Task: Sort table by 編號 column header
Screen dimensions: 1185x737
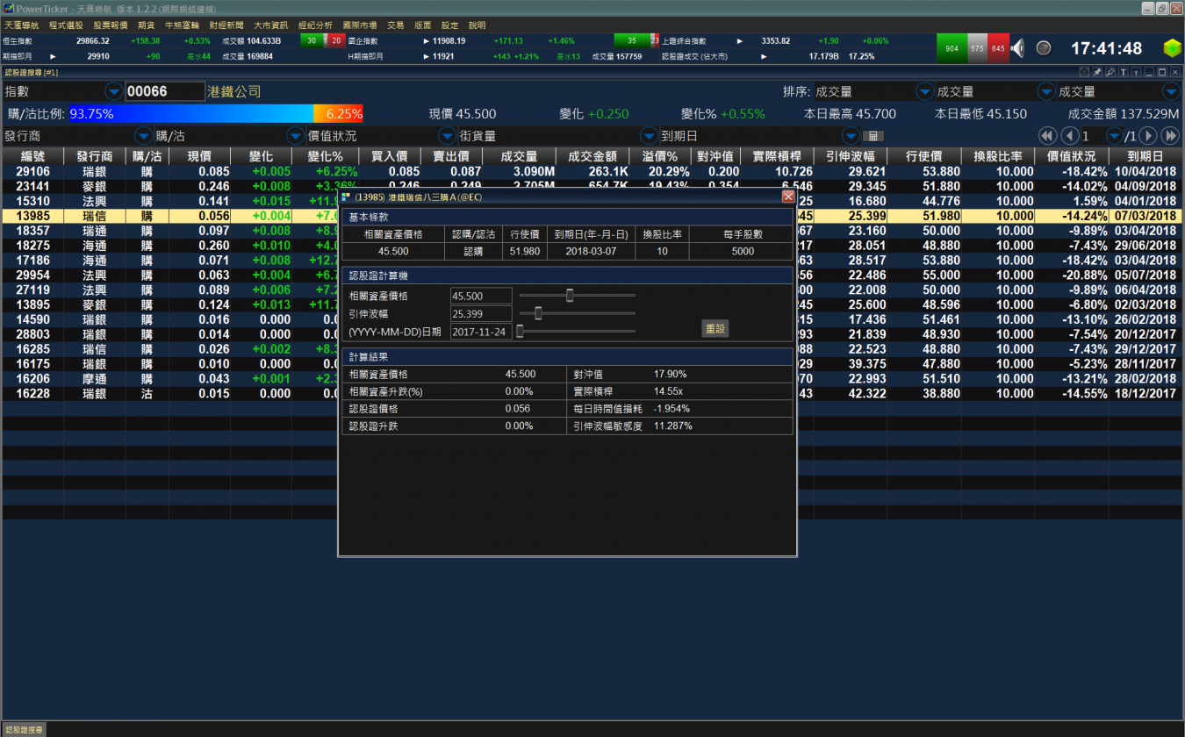Action: [32, 156]
